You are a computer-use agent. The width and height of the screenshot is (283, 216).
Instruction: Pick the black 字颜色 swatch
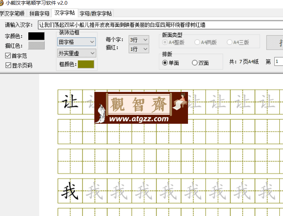(x=36, y=36)
